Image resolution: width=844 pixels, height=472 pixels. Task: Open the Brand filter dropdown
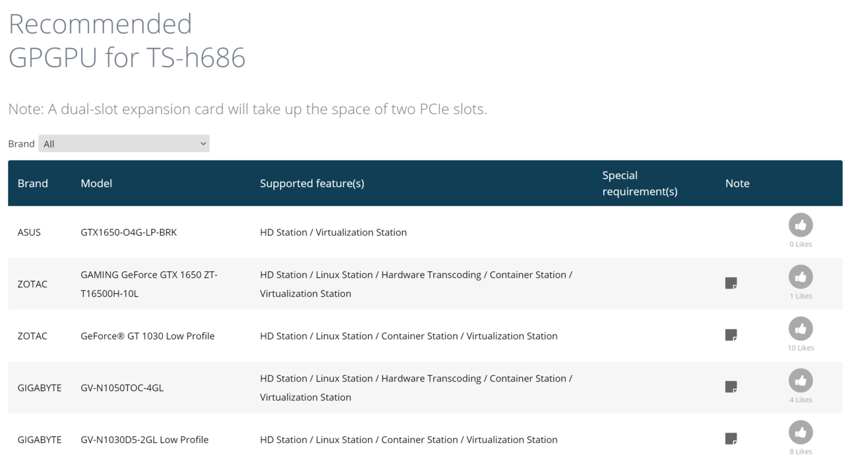point(124,144)
